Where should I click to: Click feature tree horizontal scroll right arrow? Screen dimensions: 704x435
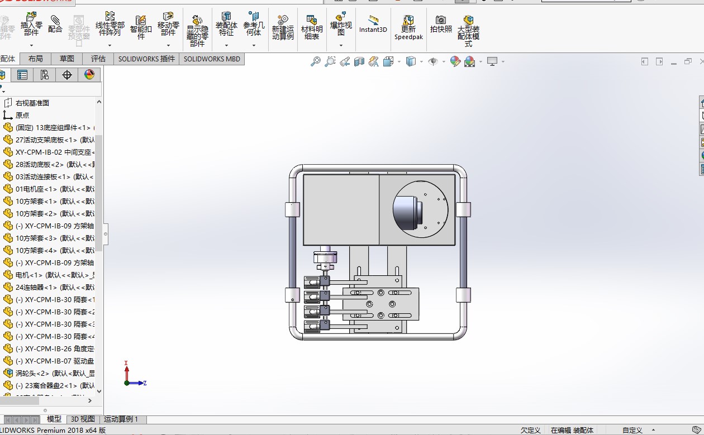click(x=90, y=400)
